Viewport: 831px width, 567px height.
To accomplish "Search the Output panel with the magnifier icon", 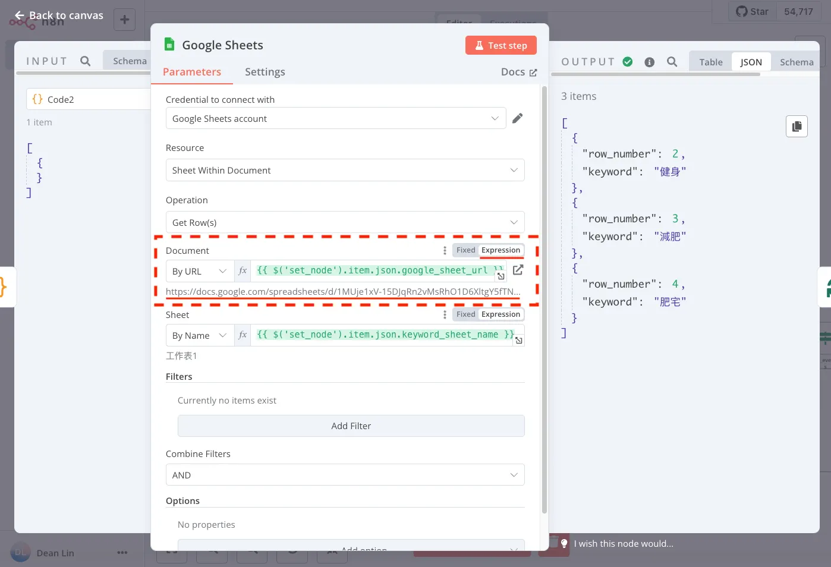I will 672,62.
